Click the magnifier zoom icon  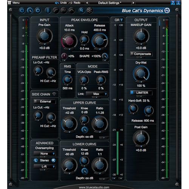82,10
